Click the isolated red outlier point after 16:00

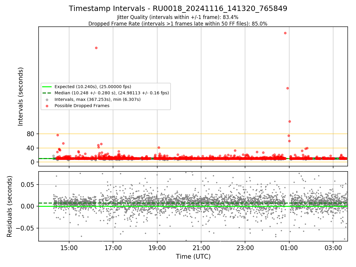[x=96, y=48]
